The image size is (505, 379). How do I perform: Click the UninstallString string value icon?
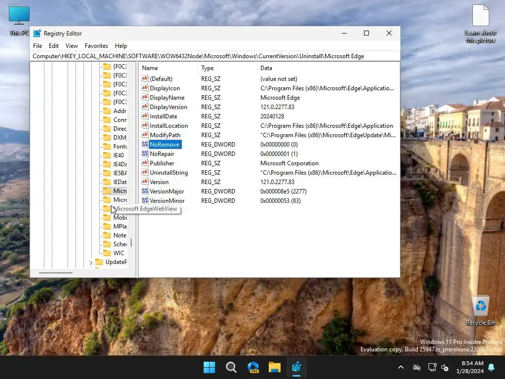tap(145, 172)
